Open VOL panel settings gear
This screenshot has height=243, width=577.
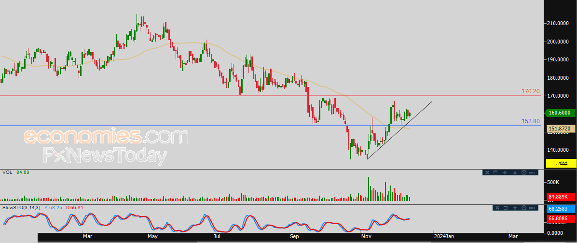tap(523, 172)
